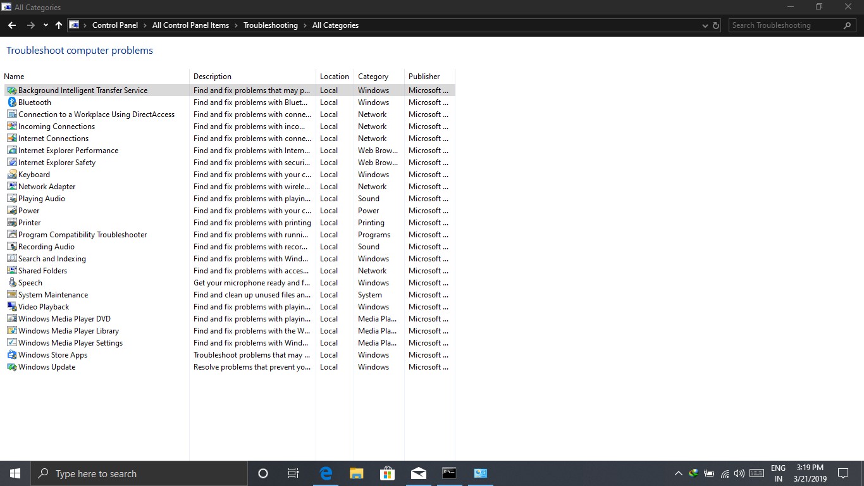
Task: Sort list by Location column header
Action: (x=335, y=77)
